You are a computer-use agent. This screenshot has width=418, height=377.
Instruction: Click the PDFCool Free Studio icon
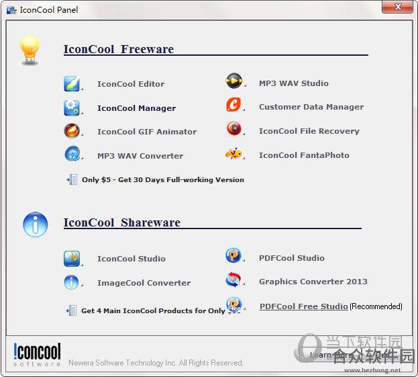click(234, 304)
